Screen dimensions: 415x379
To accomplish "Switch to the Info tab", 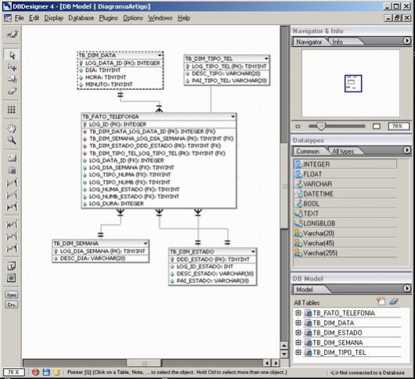I will click(337, 42).
